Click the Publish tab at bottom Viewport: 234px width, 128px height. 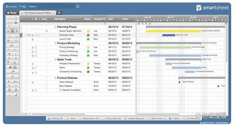174,118
